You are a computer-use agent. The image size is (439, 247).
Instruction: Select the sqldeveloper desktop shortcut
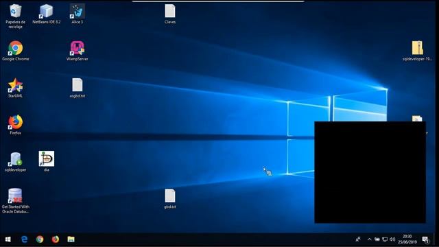pos(15,162)
